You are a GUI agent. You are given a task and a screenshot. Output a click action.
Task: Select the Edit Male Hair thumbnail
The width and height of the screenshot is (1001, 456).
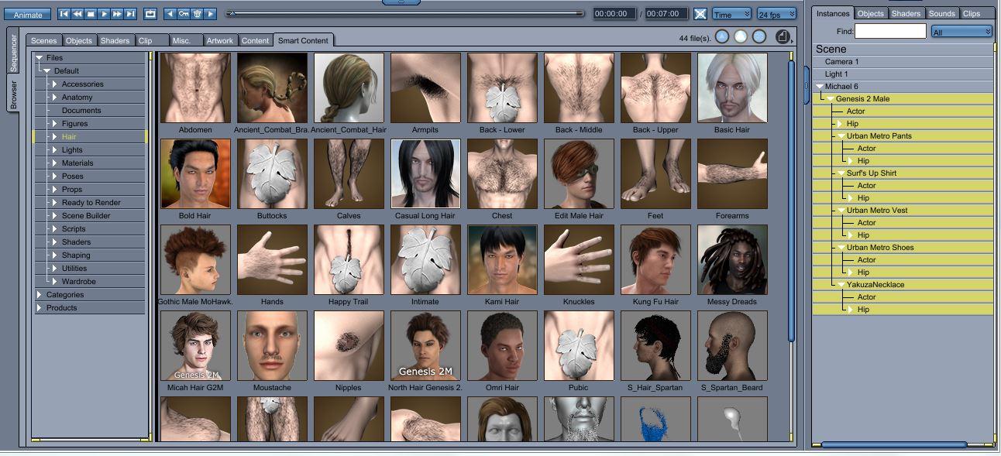pyautogui.click(x=579, y=174)
